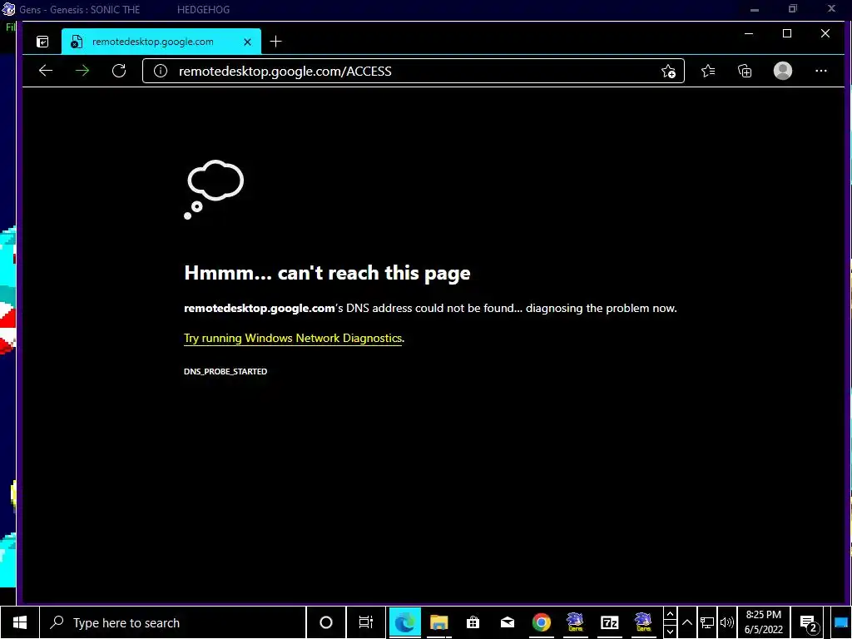The image size is (852, 639).
Task: Open the Action Center notifications
Action: (809, 624)
